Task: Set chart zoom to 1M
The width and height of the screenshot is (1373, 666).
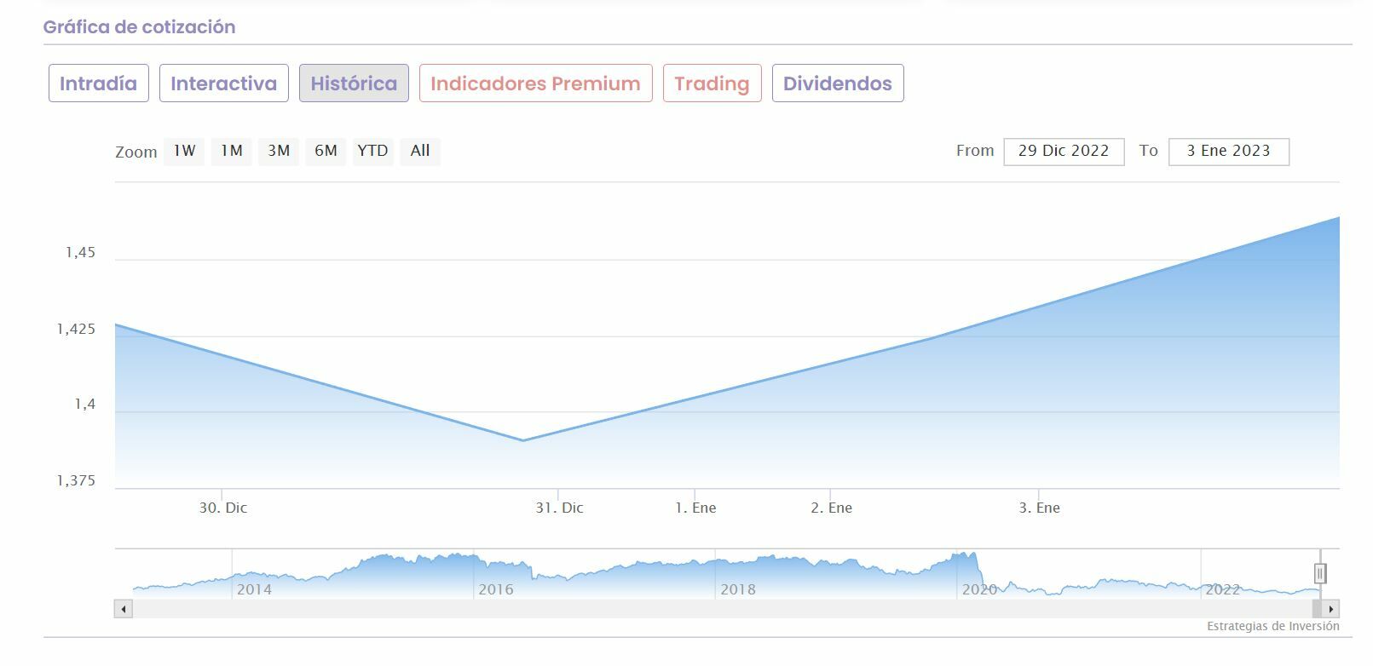Action: coord(232,151)
